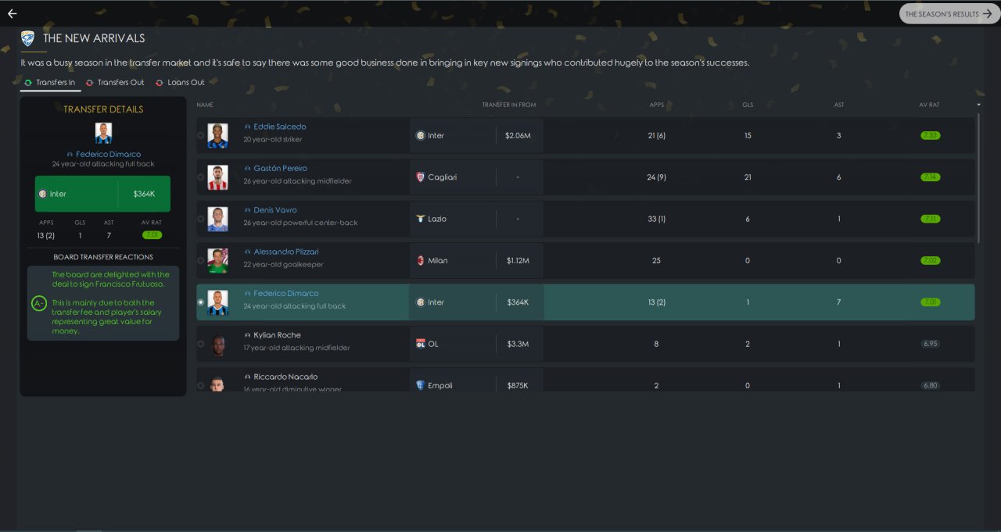The height and width of the screenshot is (532, 1001).
Task: Click Kylian Roche's name
Action: point(277,335)
